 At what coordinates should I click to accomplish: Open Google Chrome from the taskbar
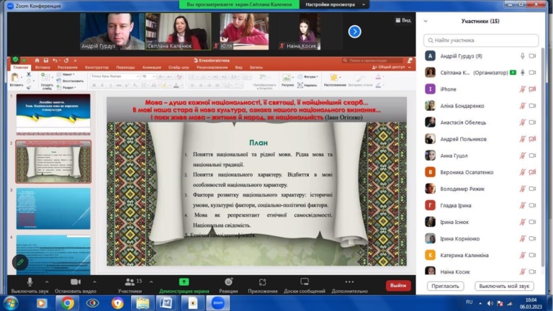click(x=67, y=303)
